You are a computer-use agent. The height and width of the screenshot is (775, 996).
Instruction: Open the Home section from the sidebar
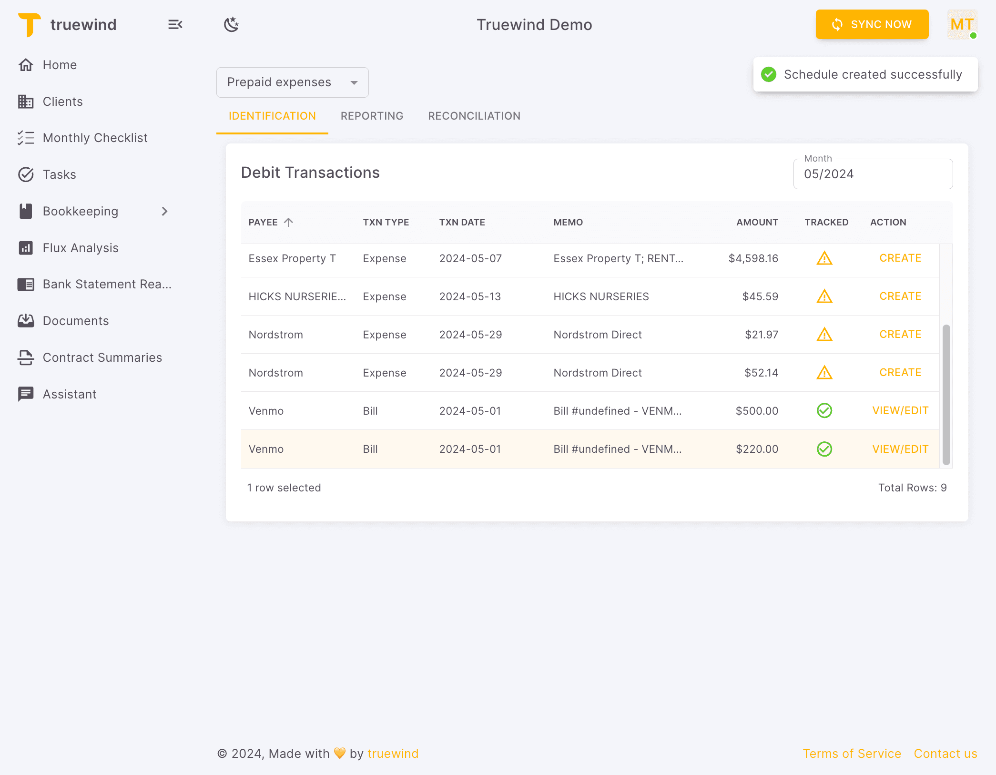coord(59,65)
